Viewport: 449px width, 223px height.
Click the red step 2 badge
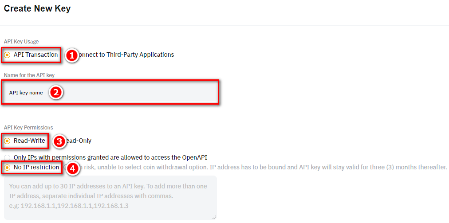pos(55,93)
